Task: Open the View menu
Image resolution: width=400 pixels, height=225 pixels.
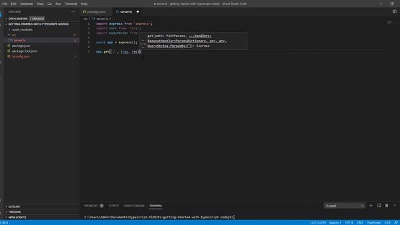Action: [40, 4]
